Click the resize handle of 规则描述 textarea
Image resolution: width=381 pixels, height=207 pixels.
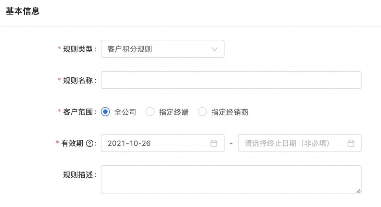(358, 191)
